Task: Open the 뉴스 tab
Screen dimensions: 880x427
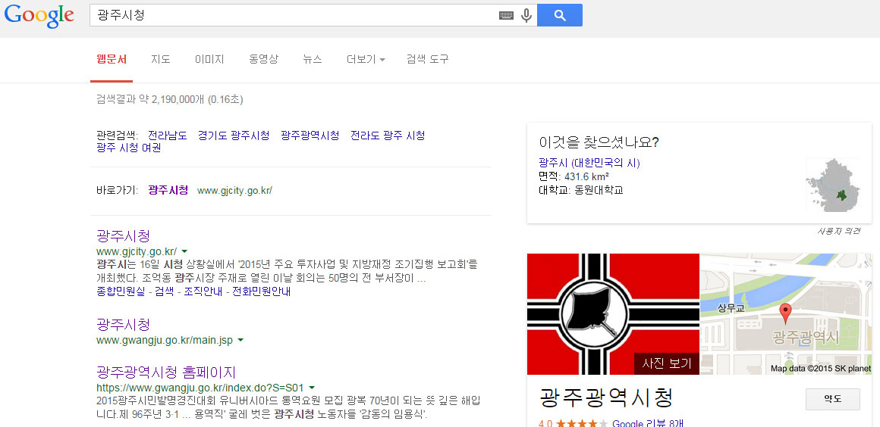Action: [313, 59]
